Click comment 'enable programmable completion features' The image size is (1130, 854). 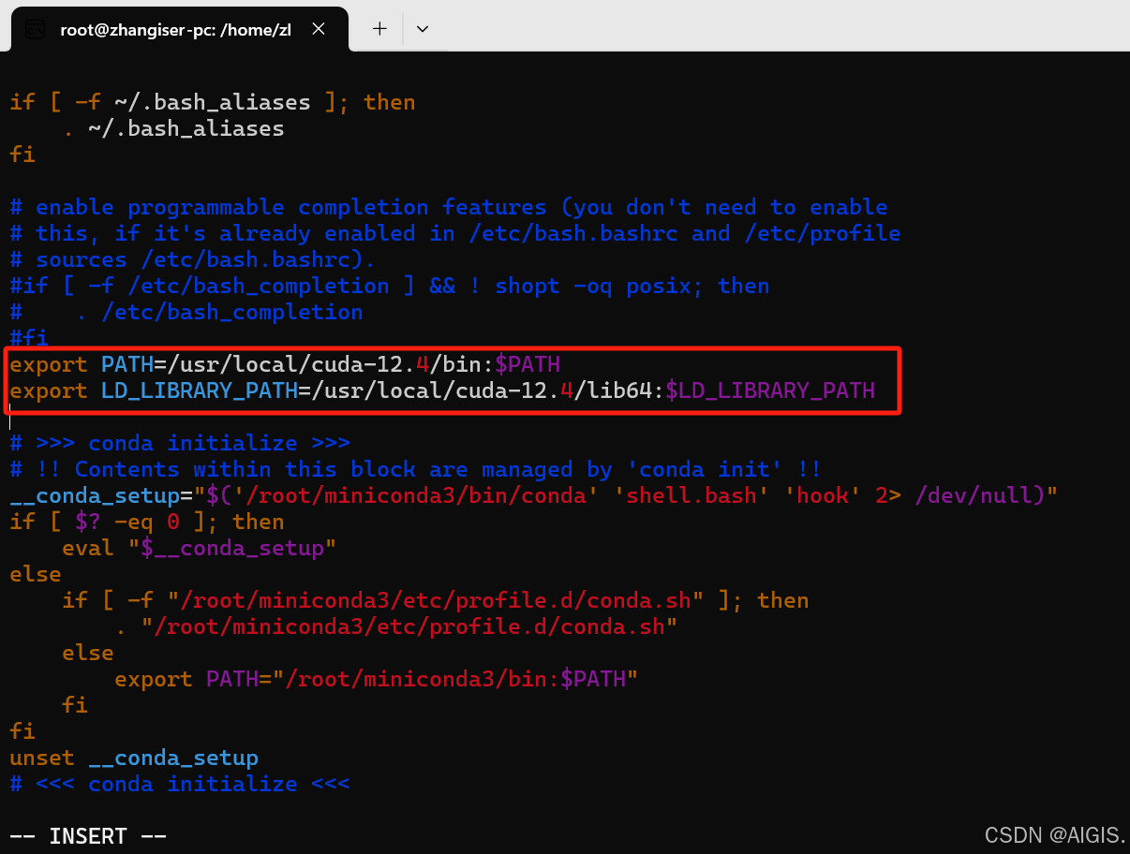point(449,207)
